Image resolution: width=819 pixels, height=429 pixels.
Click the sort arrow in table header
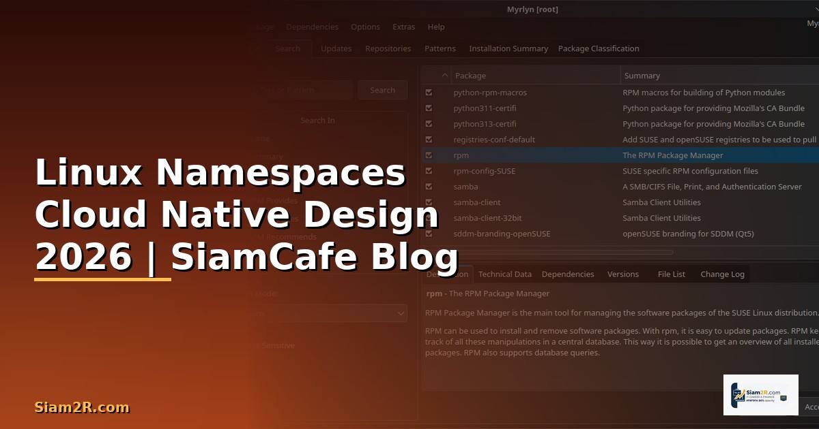click(x=445, y=75)
